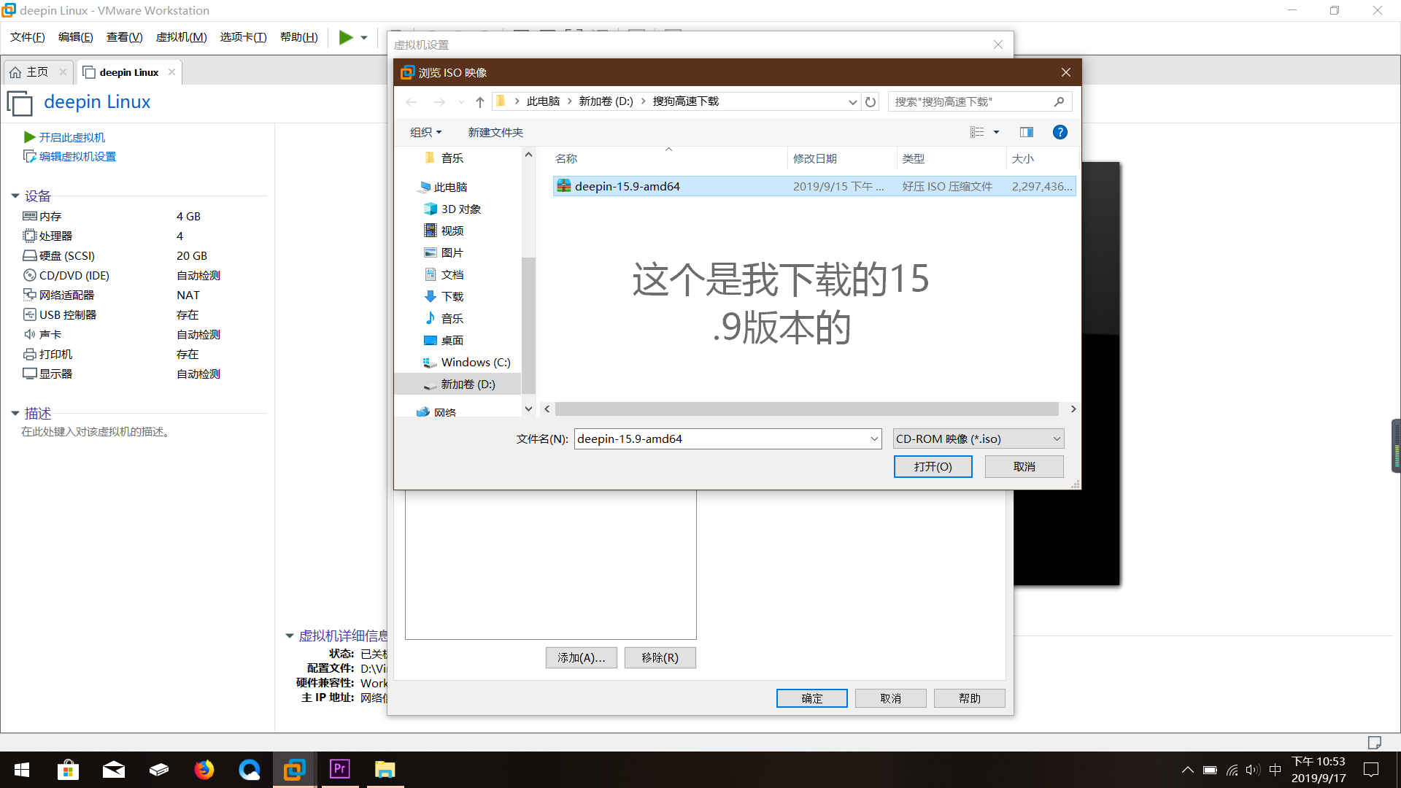Screen dimensions: 1401x788
Task: Select the 声卡 device icon
Action: 30,334
